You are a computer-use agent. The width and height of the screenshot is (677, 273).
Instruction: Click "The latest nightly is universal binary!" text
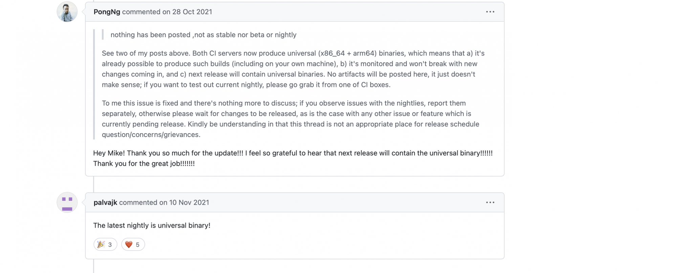click(152, 226)
